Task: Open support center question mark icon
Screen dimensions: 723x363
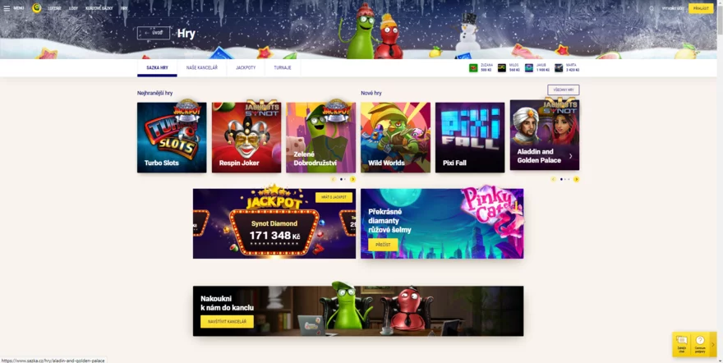Action: 700,341
